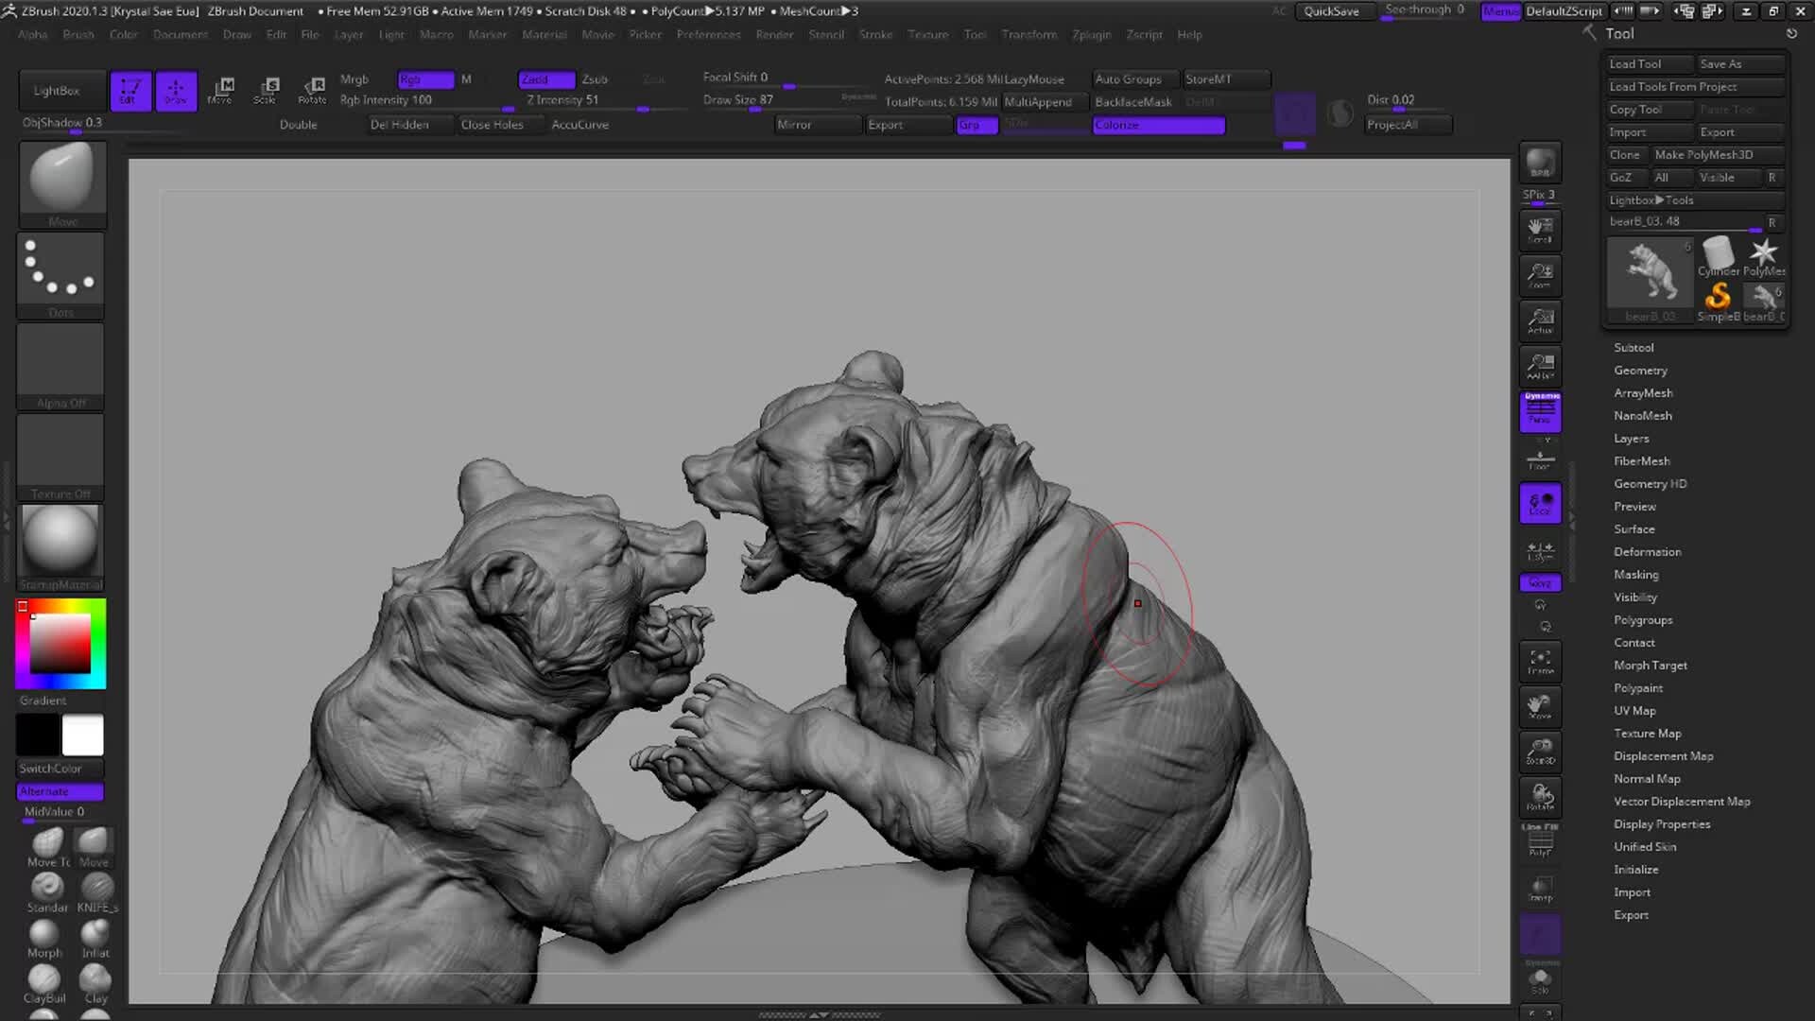This screenshot has height=1021, width=1815.
Task: Pick a color from the gradient swatch
Action: 60,643
